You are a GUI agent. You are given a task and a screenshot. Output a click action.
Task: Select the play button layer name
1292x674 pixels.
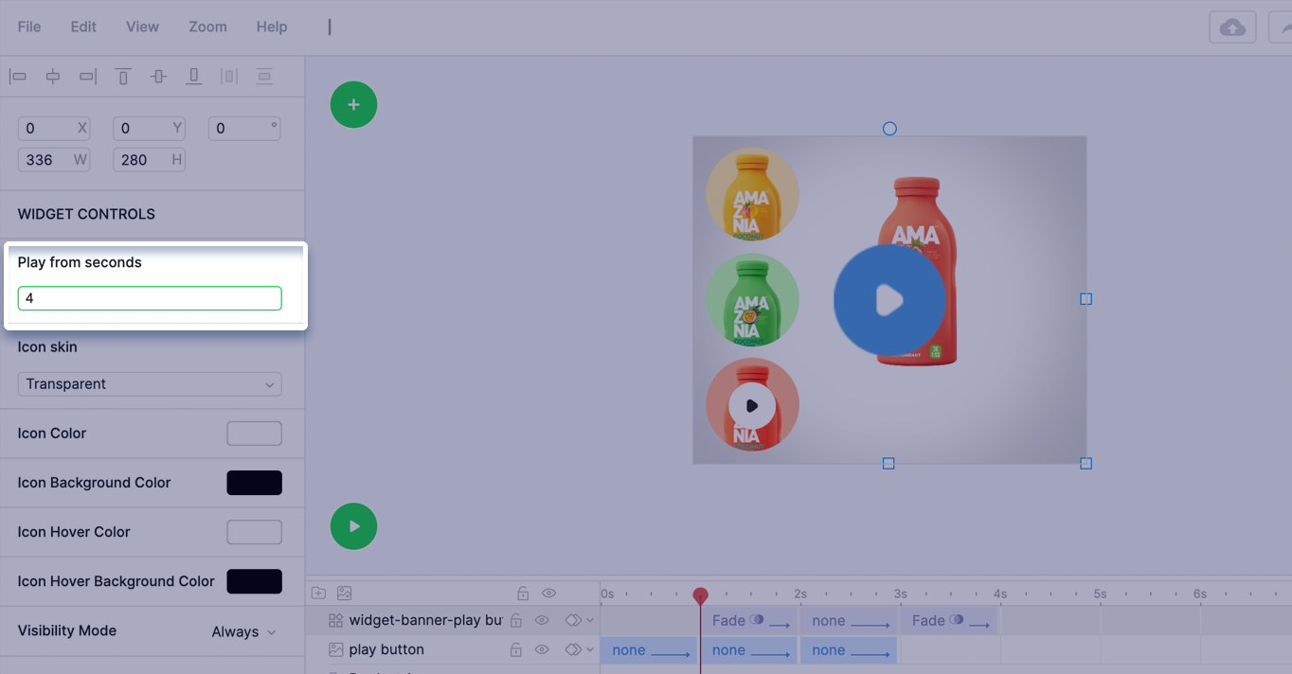pyautogui.click(x=386, y=650)
